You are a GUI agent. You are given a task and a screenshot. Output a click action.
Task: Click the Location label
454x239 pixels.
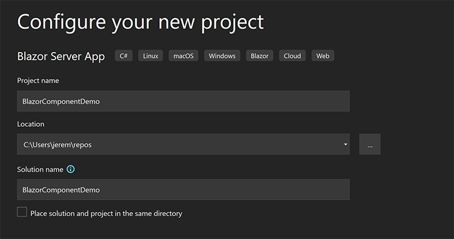(31, 124)
